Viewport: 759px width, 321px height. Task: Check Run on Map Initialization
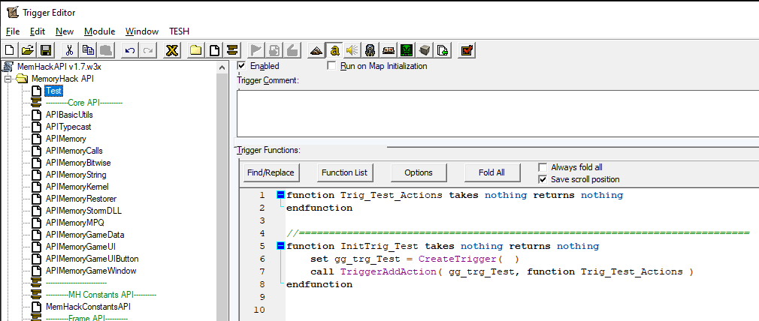coord(331,66)
